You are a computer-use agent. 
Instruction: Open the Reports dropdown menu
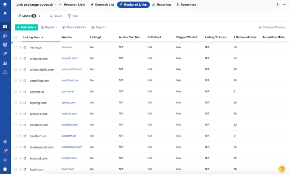pyautogui.click(x=49, y=27)
